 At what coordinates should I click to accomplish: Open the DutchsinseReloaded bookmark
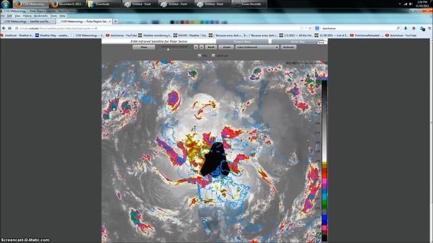367,35
